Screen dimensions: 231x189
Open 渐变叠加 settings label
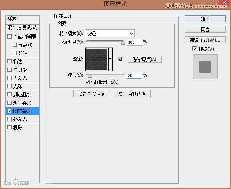click(x=22, y=103)
